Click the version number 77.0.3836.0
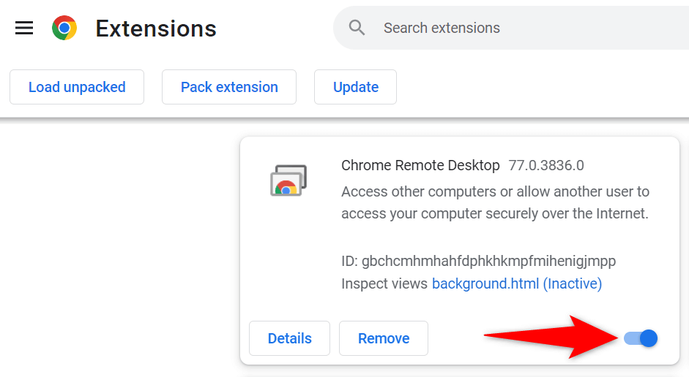The width and height of the screenshot is (689, 377). point(546,165)
